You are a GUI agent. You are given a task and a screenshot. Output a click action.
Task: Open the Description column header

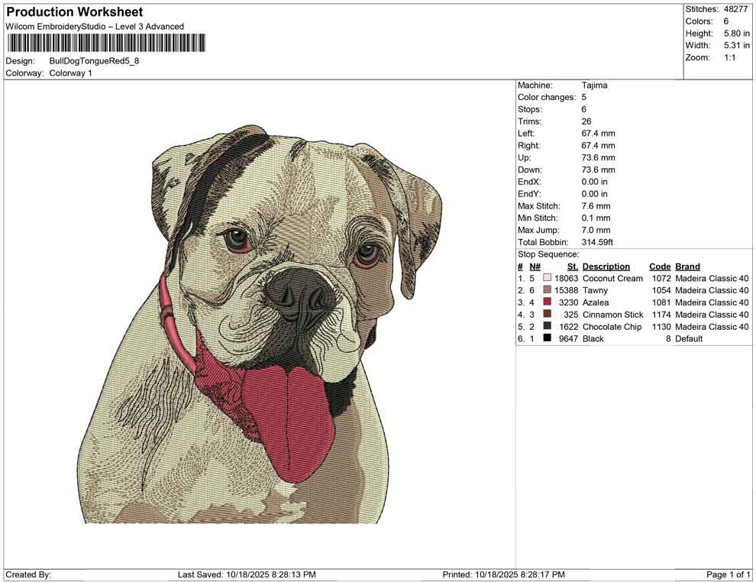pos(607,266)
